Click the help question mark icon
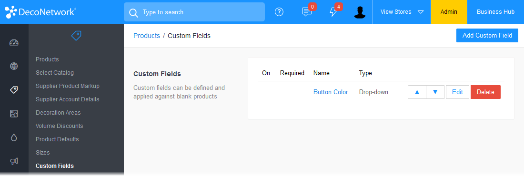 pos(279,12)
